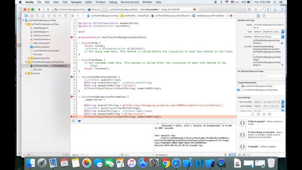
Task: Open the All Output console filter dropdown
Action: coord(161,155)
